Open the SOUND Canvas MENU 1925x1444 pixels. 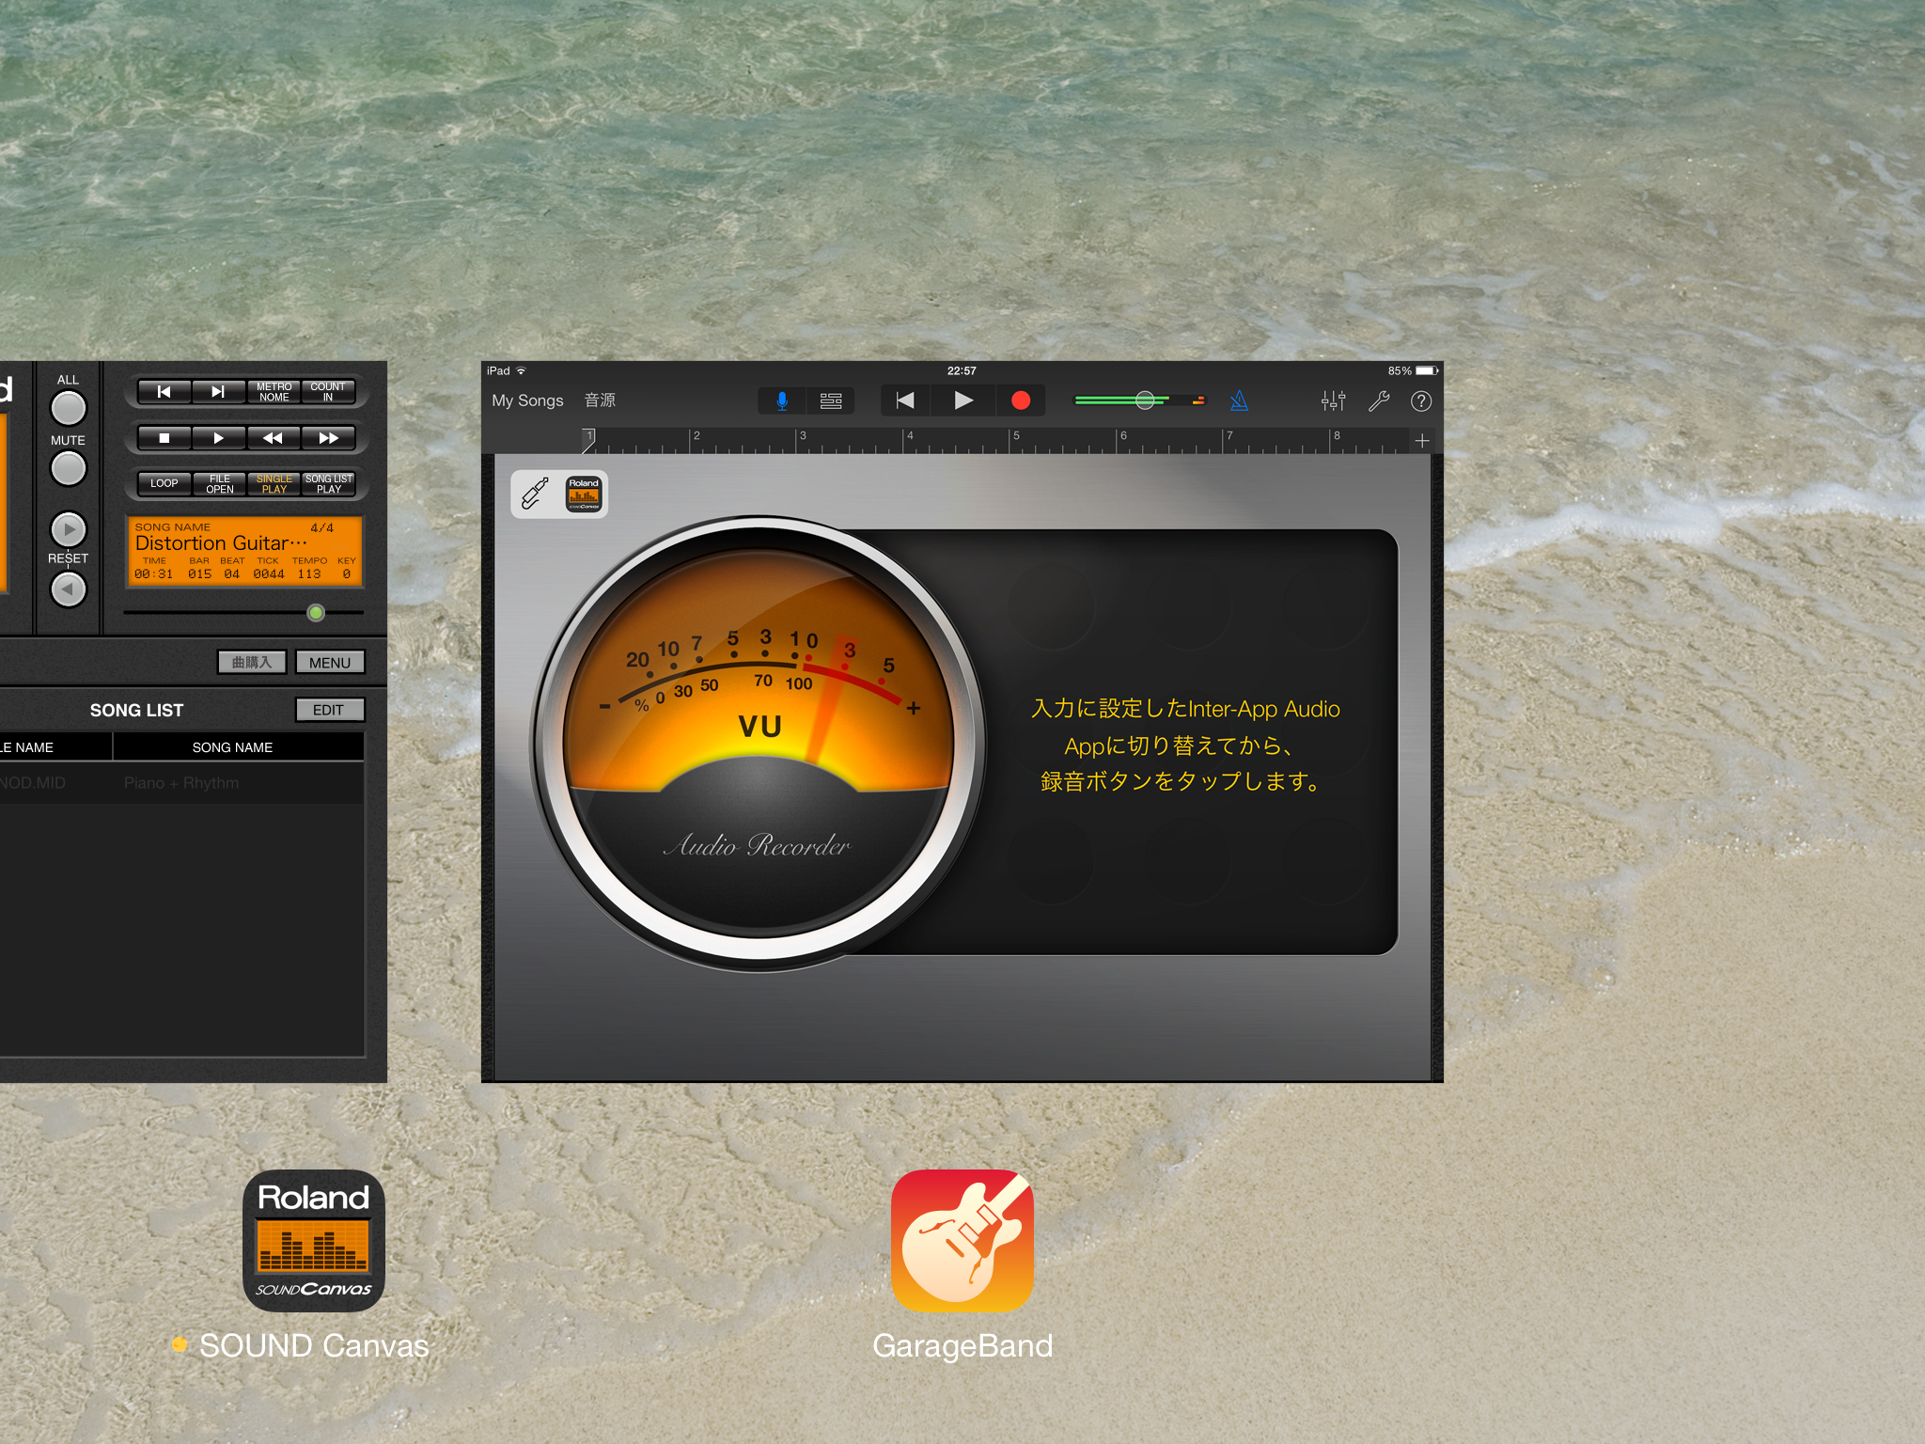(x=330, y=662)
